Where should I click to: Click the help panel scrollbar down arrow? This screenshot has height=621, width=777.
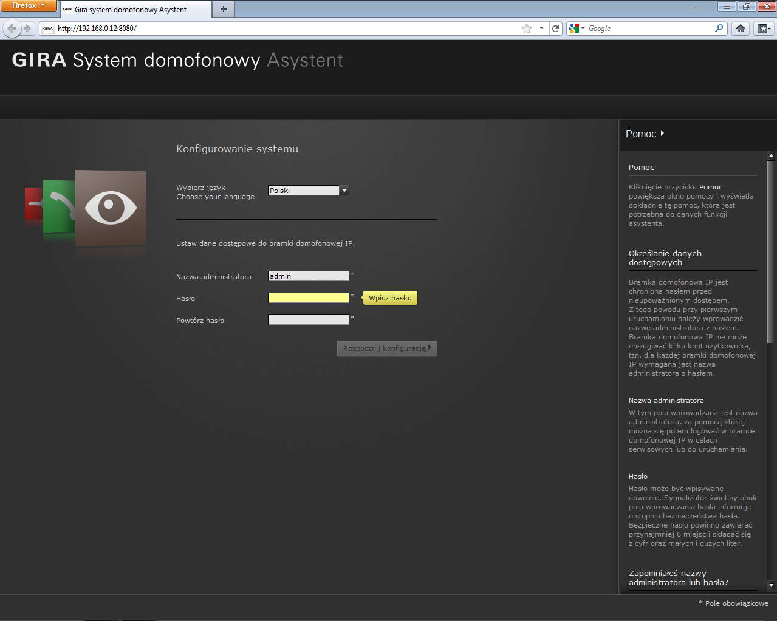[x=772, y=585]
